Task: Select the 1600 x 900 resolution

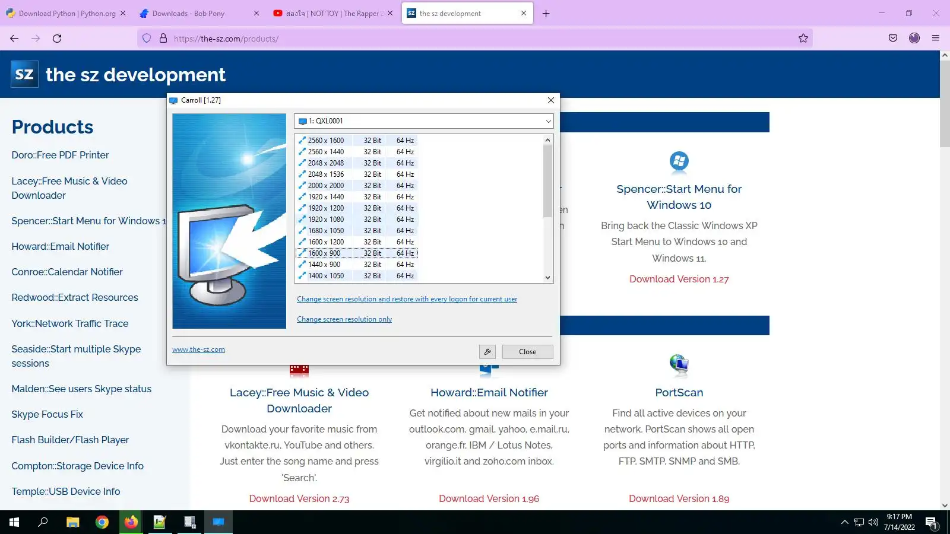Action: tap(356, 253)
